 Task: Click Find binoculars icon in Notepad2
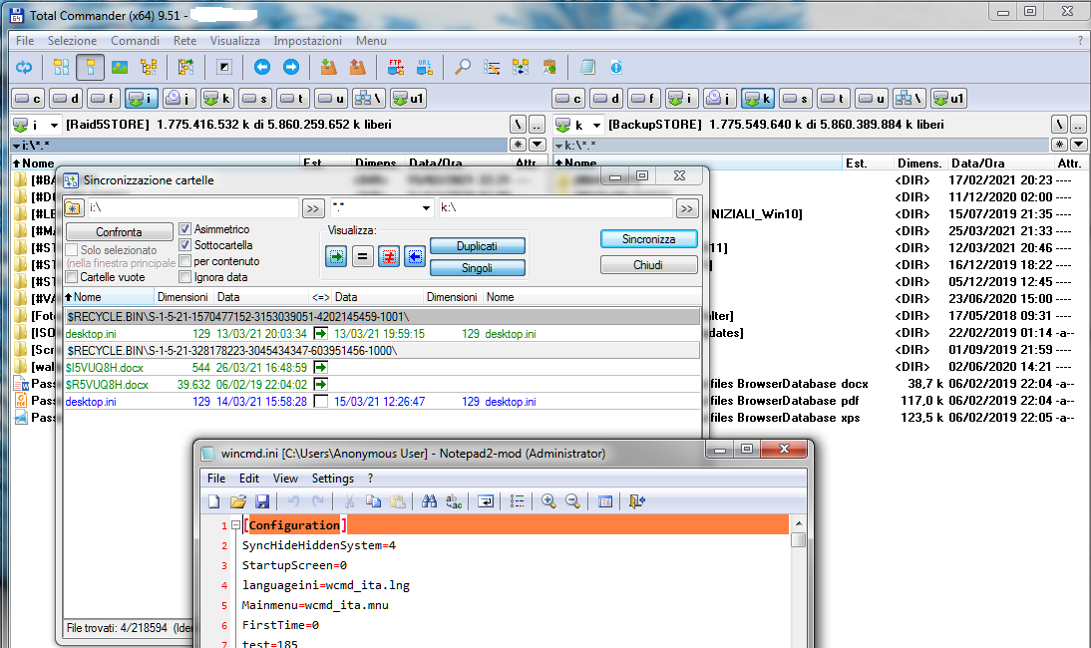tap(429, 501)
